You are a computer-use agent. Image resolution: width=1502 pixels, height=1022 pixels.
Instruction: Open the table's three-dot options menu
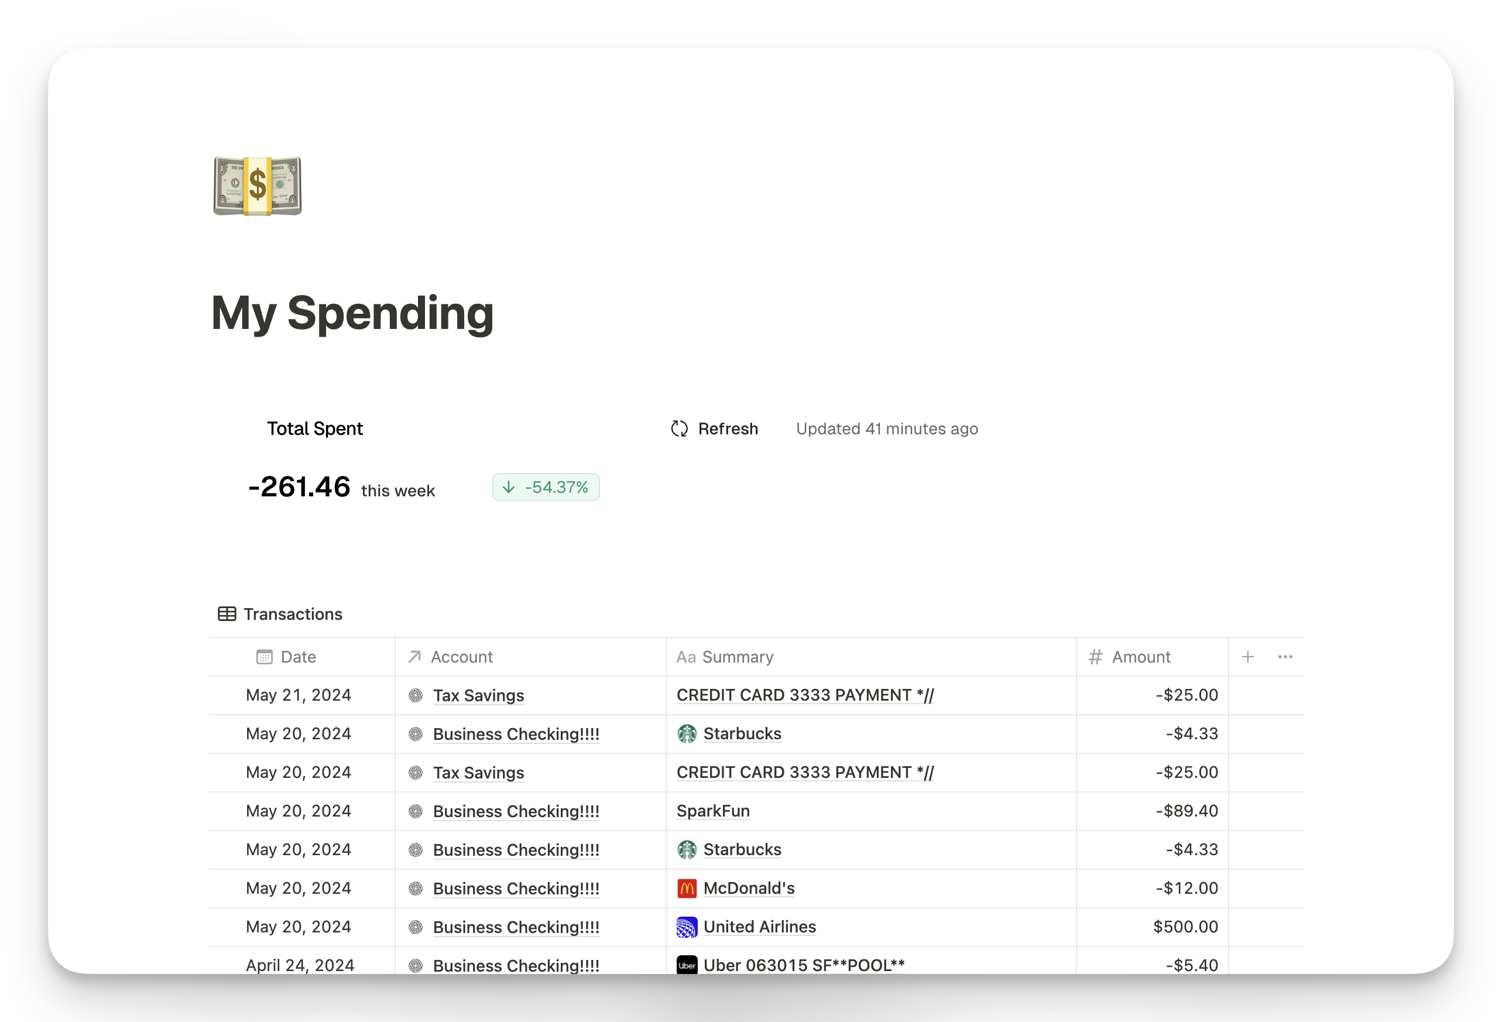point(1285,657)
